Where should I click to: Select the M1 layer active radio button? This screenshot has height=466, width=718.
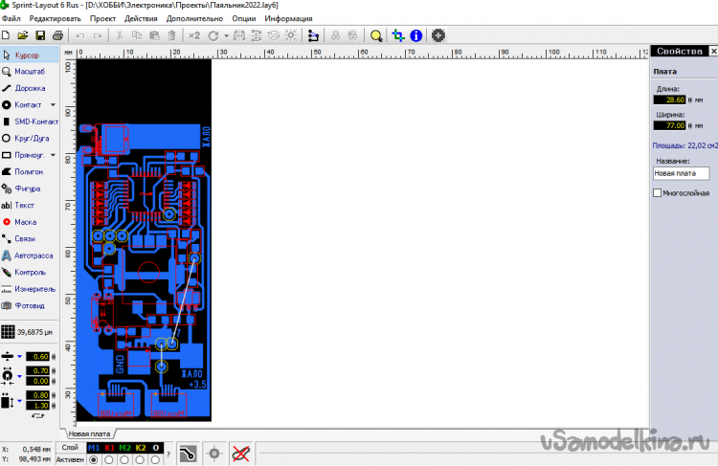tap(93, 459)
